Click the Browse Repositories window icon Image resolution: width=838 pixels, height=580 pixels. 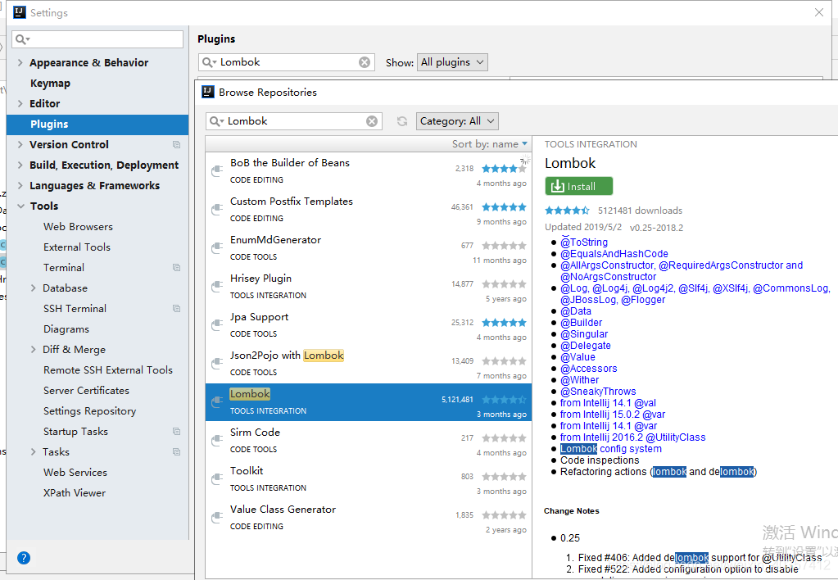pyautogui.click(x=208, y=92)
